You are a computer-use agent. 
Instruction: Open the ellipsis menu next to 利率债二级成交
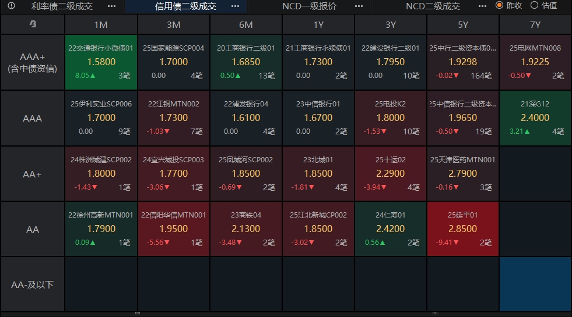coord(111,6)
